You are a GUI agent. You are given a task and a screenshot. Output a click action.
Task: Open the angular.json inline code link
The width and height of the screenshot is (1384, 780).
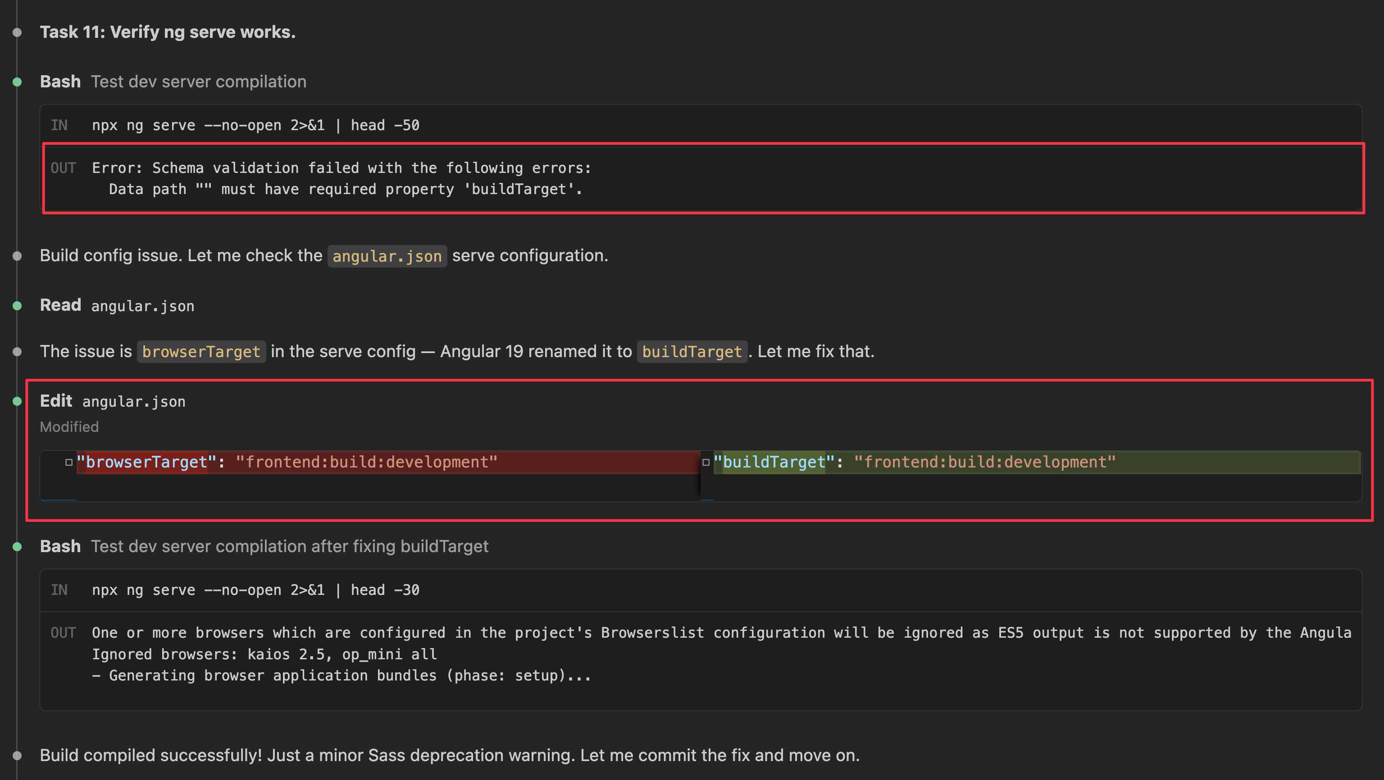[x=387, y=256]
